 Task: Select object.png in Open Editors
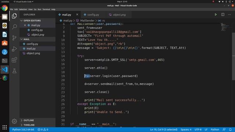pyautogui.click(x=37, y=34)
